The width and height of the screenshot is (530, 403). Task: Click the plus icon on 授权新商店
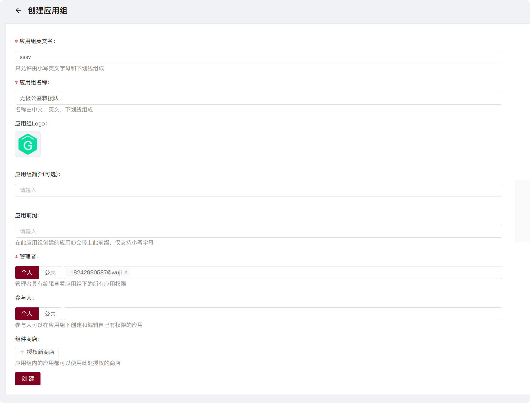tap(22, 352)
